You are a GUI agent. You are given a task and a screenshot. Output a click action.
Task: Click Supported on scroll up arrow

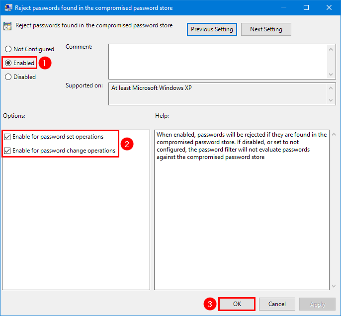[331, 88]
